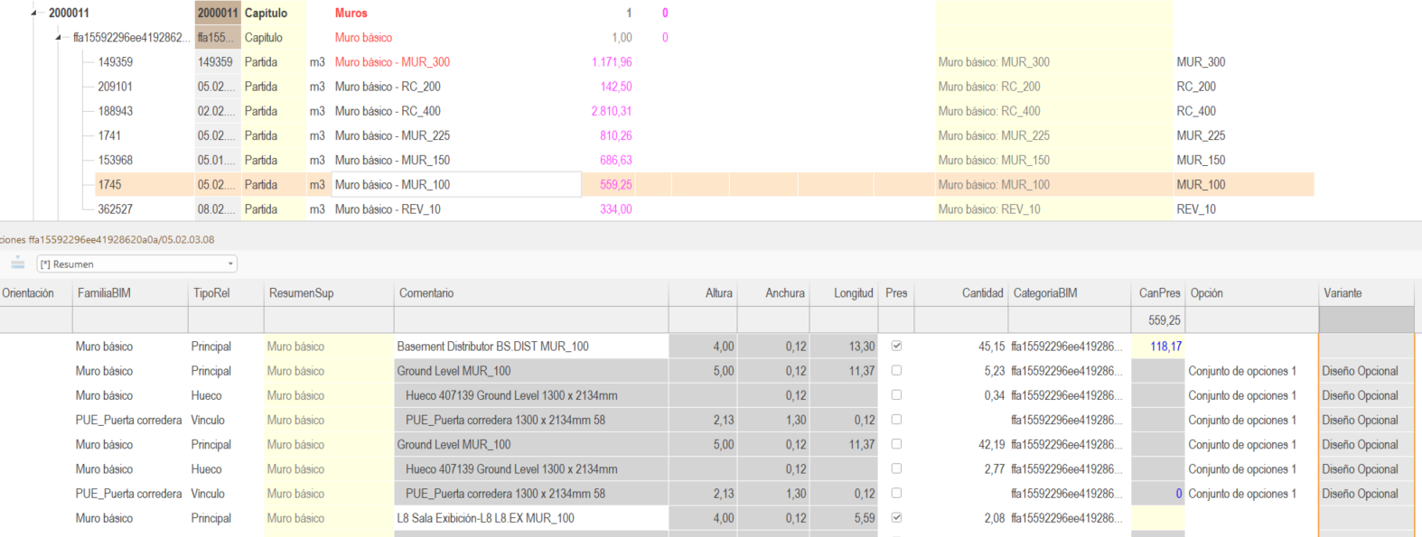Screen dimensions: 1422x537
Task: Toggle Pres checkbox for Ground Level row with 42,19
Action: (x=896, y=444)
